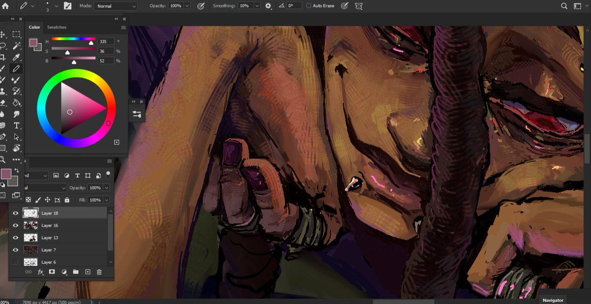Viewport: 591px width, 304px height.
Task: Create a new layer plus icon
Action: click(88, 272)
